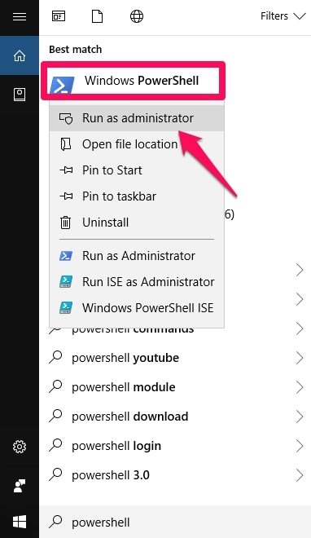Image resolution: width=311 pixels, height=538 pixels.
Task: Open Feedback icon in the sidebar
Action: tap(20, 486)
